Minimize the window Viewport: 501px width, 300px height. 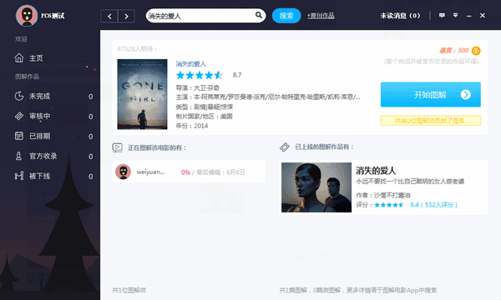point(469,16)
